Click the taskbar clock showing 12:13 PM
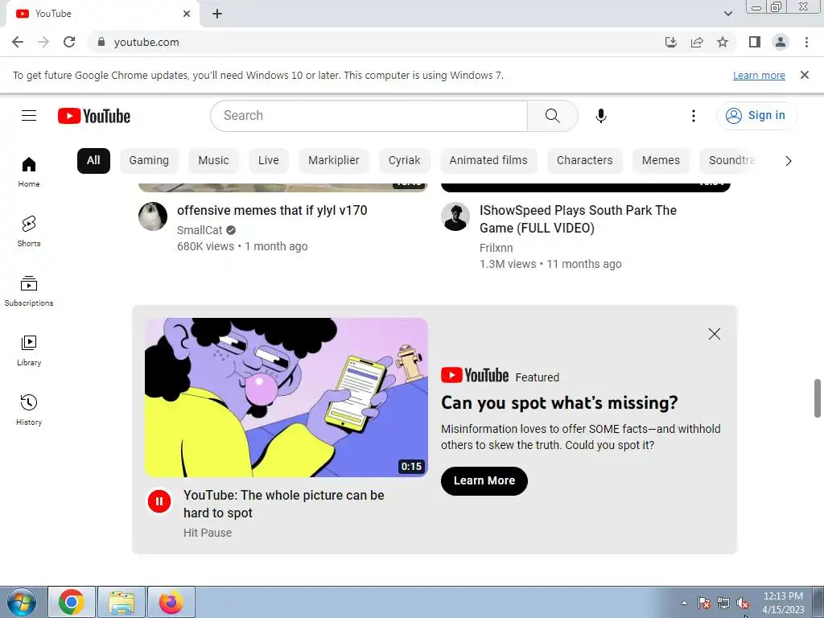824x618 pixels. click(x=783, y=603)
